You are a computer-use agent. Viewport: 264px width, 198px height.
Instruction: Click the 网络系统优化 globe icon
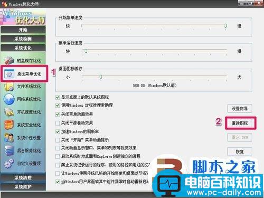(9, 99)
